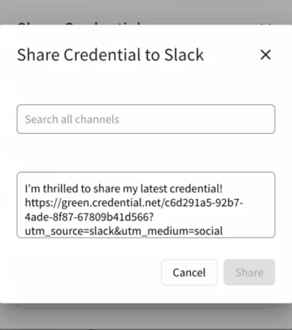Focus the share message text box
Image resolution: width=292 pixels, height=330 pixels.
(146, 205)
